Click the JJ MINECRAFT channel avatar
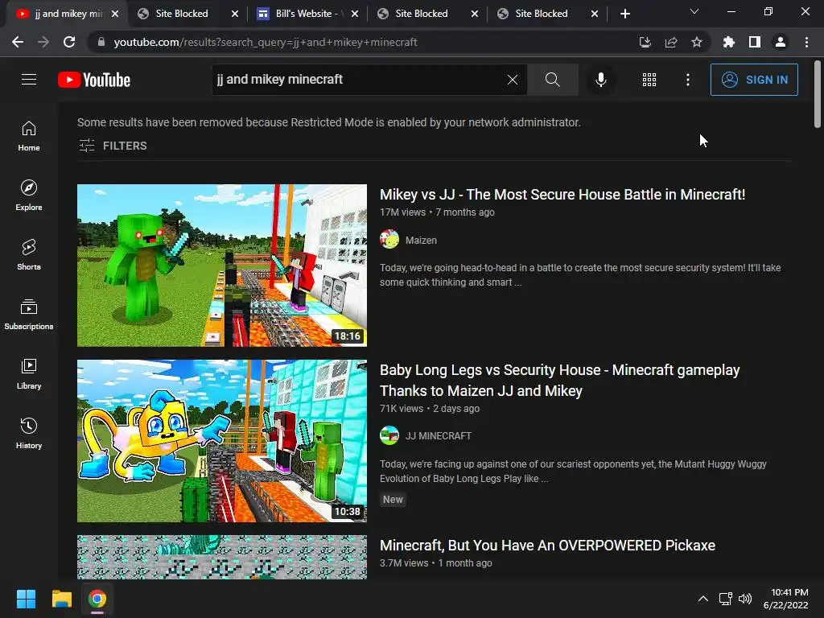The image size is (824, 618). 389,435
